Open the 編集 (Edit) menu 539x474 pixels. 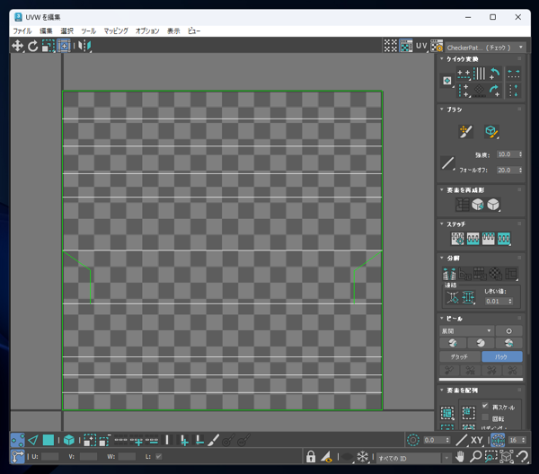[x=46, y=31]
